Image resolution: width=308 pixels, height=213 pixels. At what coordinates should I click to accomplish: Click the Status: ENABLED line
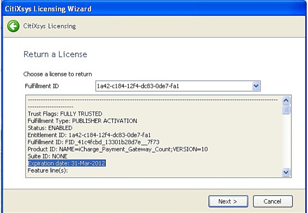click(50, 128)
